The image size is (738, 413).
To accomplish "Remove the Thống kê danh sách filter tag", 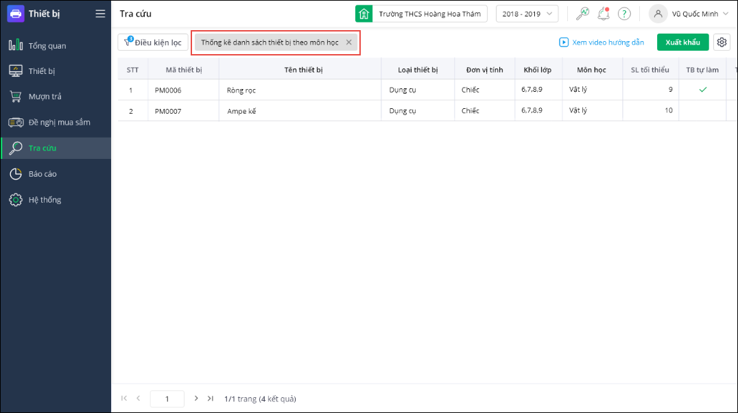I will (x=348, y=42).
